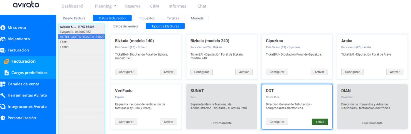Expand the Planning dropdown menu
The image size is (411, 134).
[105, 6]
